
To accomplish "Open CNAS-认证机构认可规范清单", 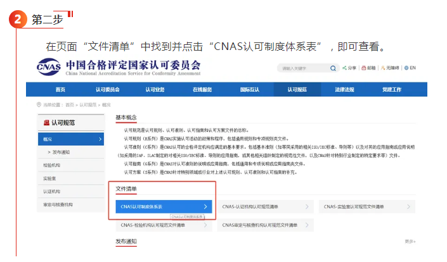I will point(266,206).
